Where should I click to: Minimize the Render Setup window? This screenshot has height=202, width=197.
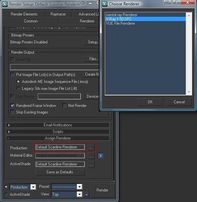click(x=90, y=3)
